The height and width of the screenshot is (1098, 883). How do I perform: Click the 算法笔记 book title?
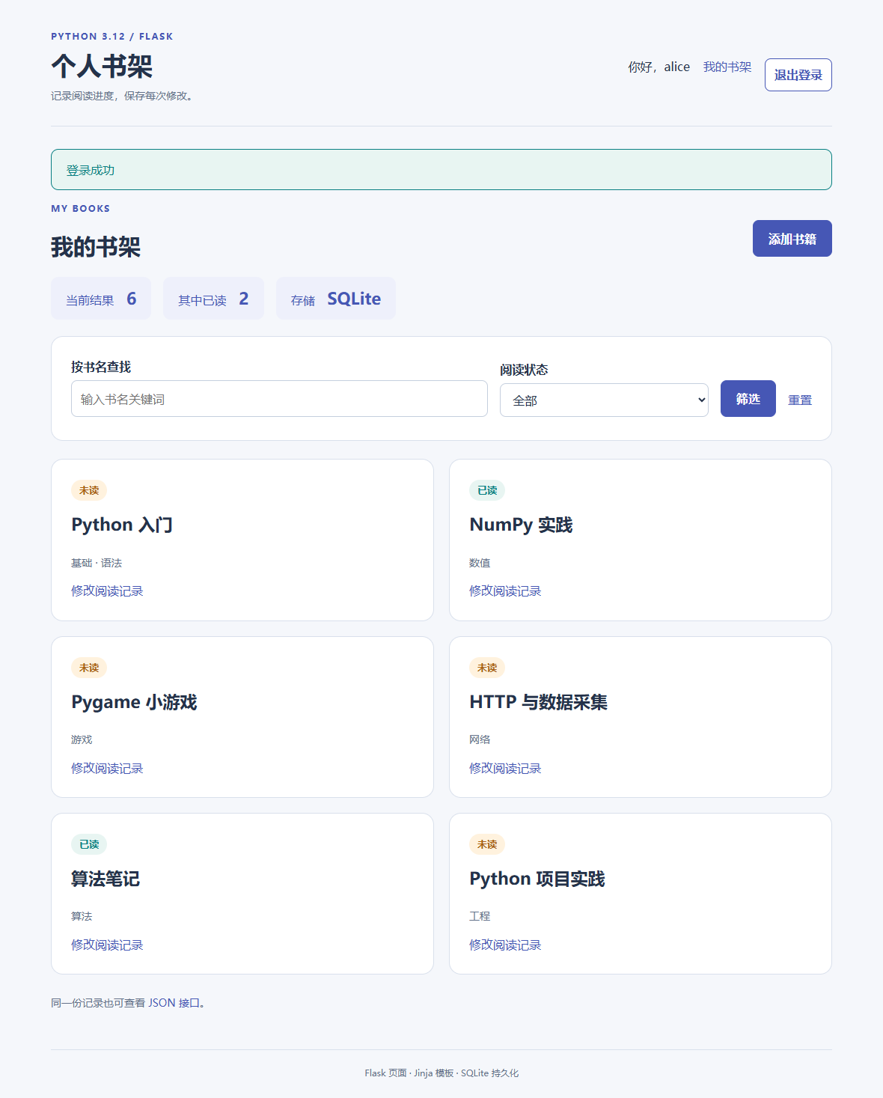[106, 879]
